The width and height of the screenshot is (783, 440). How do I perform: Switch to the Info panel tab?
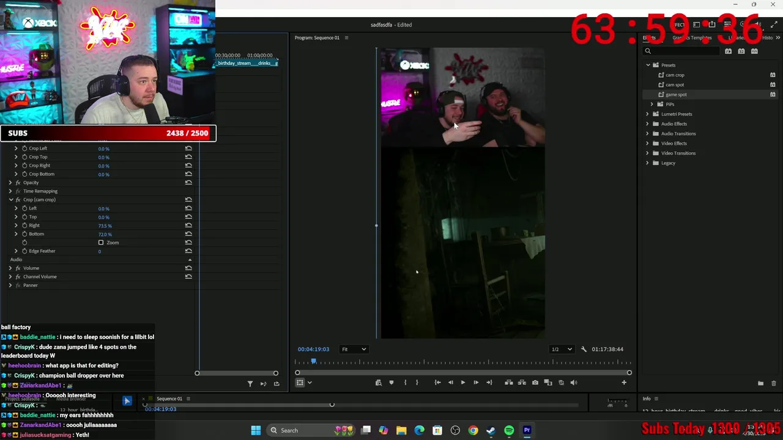click(647, 399)
